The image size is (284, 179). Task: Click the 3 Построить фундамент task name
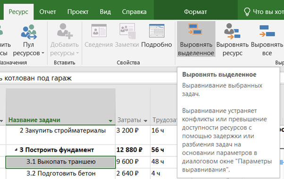tap(57, 150)
